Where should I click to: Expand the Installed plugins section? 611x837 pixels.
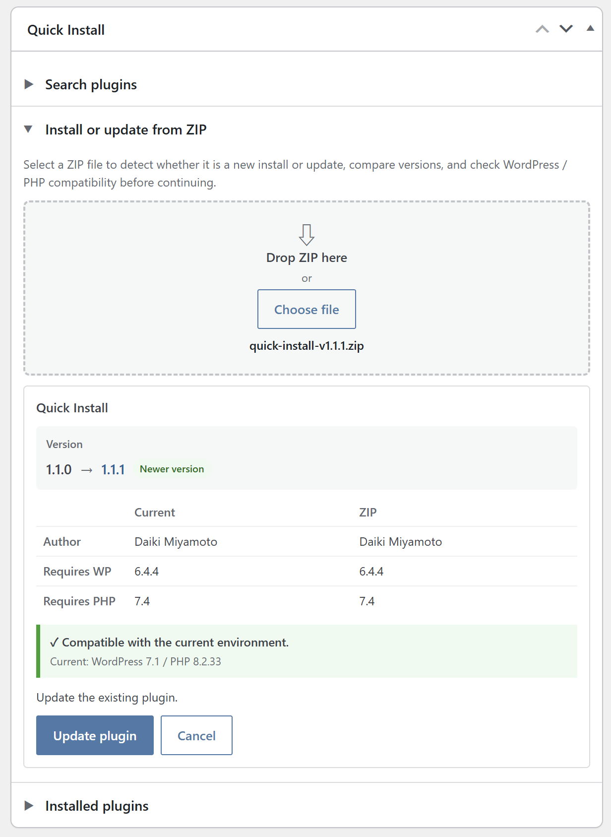pos(97,806)
